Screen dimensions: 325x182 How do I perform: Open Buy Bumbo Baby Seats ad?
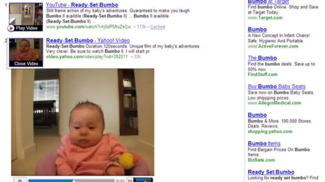coord(276,86)
